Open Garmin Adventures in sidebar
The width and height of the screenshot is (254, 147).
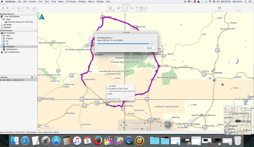[12, 52]
